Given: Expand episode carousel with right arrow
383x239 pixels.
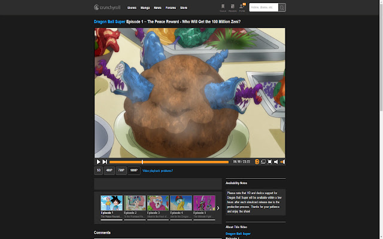Looking at the screenshot, I should [x=218, y=208].
